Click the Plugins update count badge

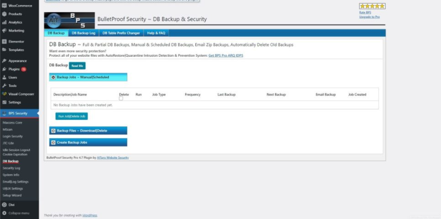click(23, 69)
